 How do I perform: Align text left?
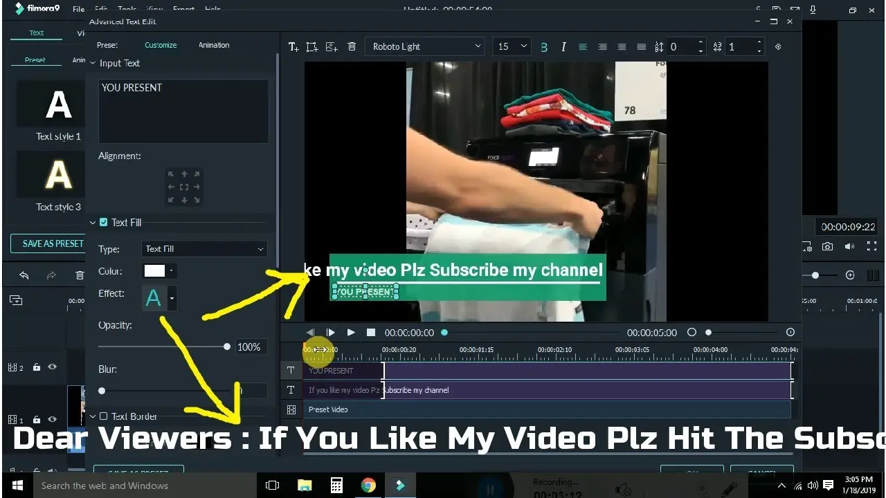[x=583, y=46]
